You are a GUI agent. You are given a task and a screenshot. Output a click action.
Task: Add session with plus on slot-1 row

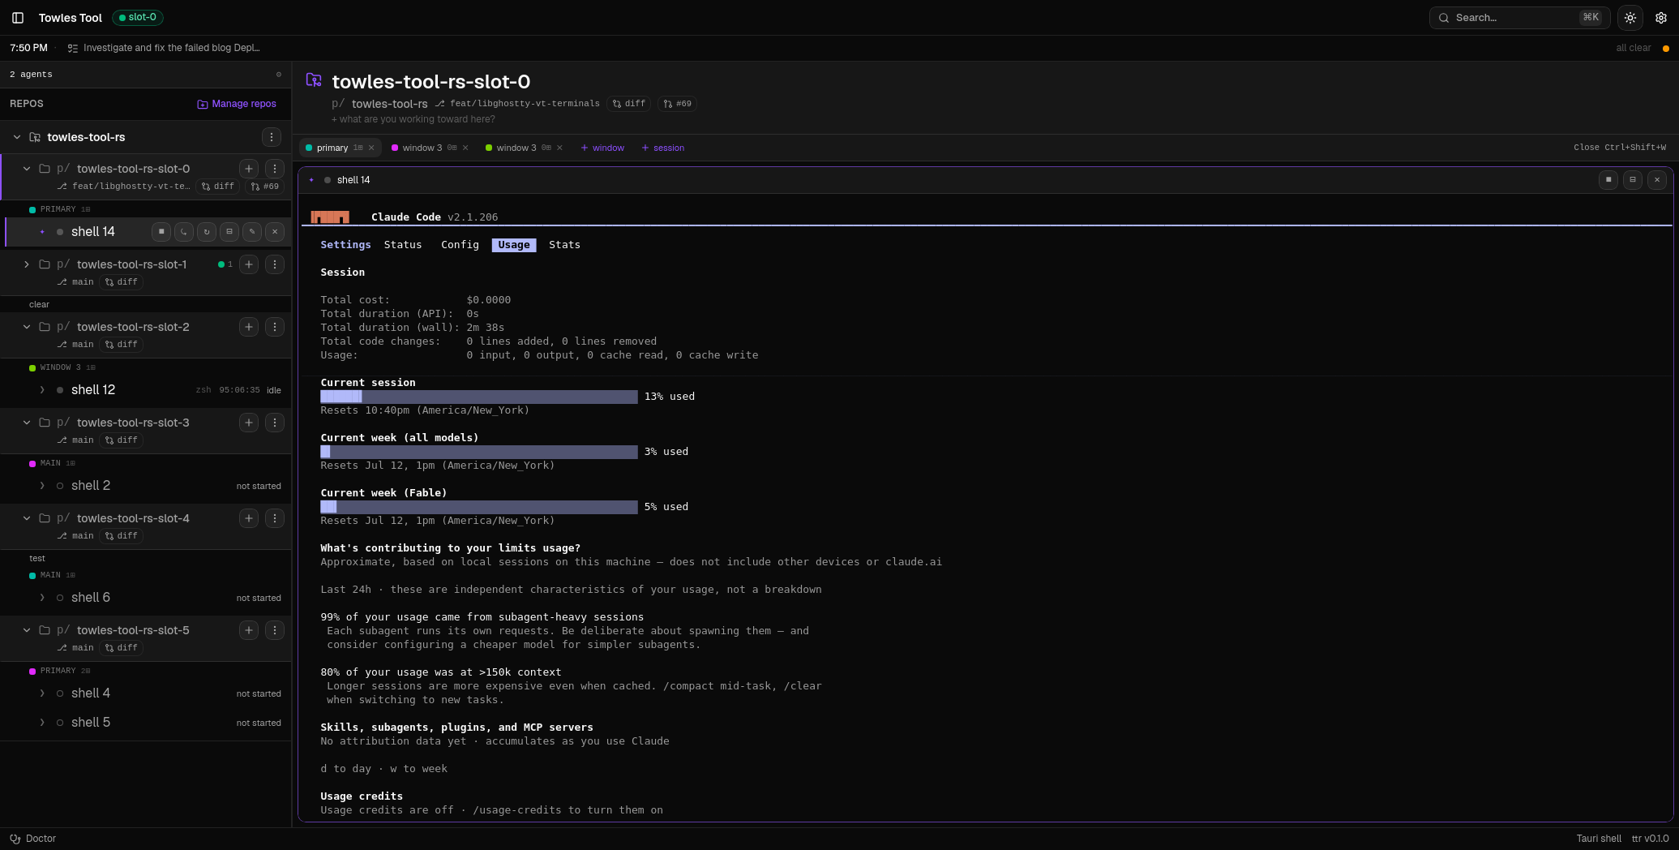[x=249, y=264]
